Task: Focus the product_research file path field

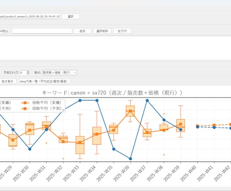Action: [30, 17]
